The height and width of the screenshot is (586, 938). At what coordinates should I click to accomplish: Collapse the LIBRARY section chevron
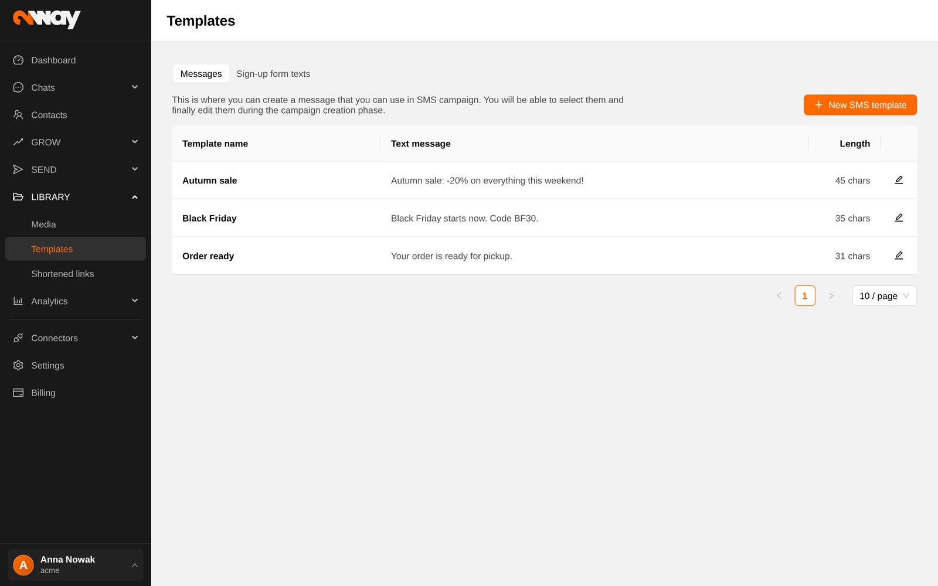135,197
